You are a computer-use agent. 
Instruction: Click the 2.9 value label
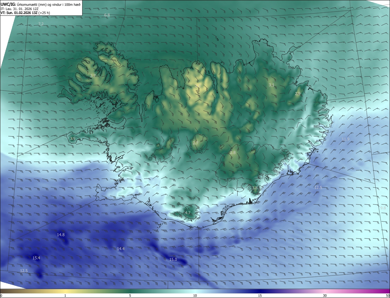tap(298, 94)
